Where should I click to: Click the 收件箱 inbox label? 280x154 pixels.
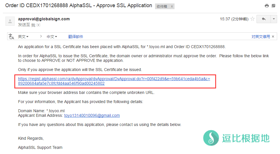[162, 6]
